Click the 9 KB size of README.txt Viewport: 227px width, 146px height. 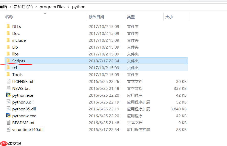[183, 123]
